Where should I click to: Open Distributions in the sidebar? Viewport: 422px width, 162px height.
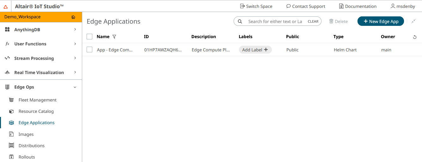pos(31,146)
